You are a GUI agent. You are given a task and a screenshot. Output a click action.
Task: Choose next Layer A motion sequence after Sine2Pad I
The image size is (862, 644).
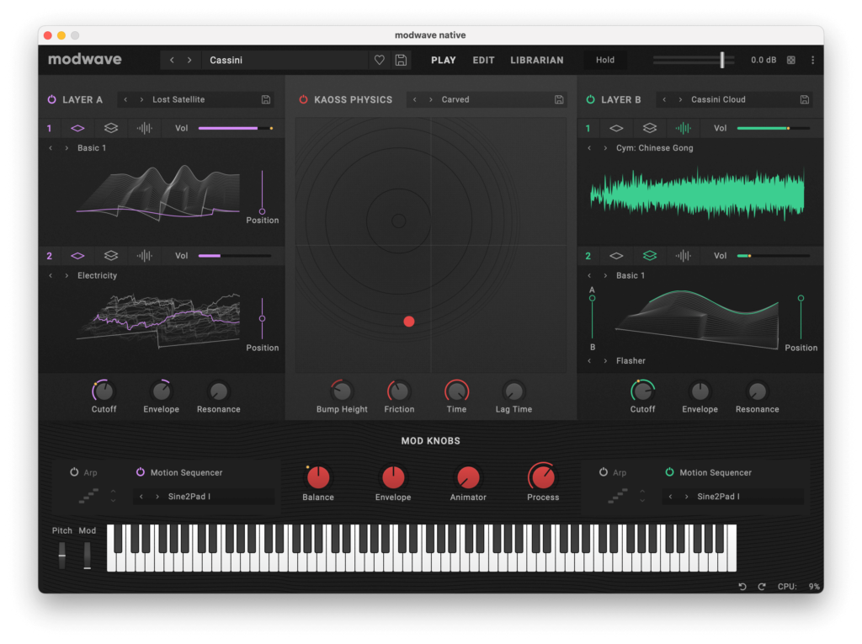(157, 497)
